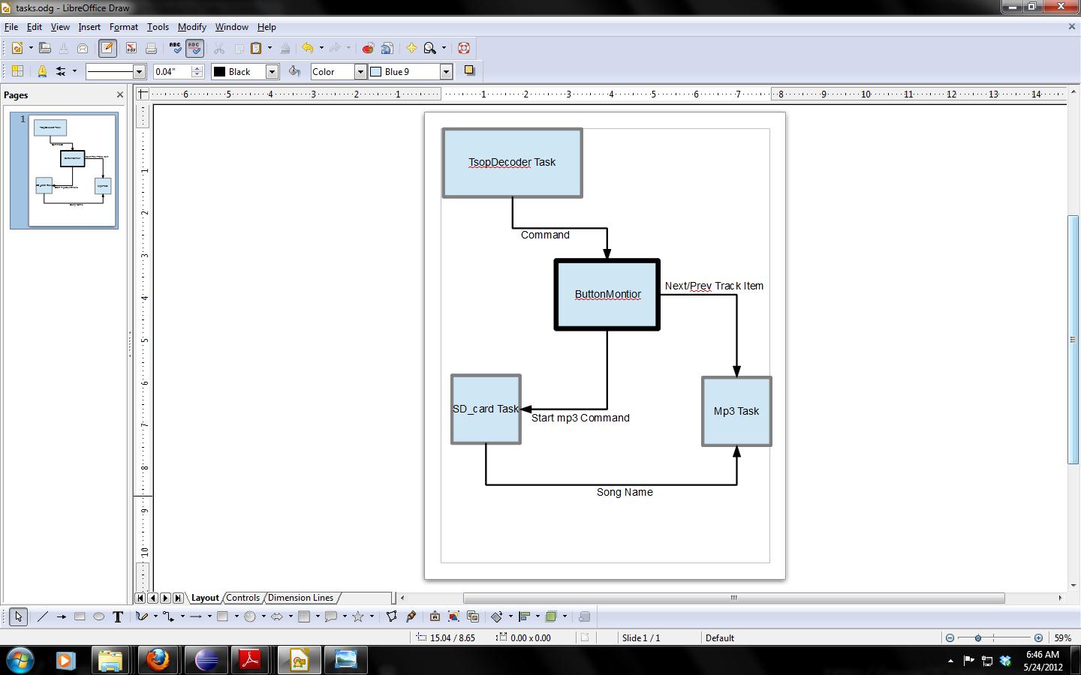Open the Area fill bucket icon

(x=295, y=71)
